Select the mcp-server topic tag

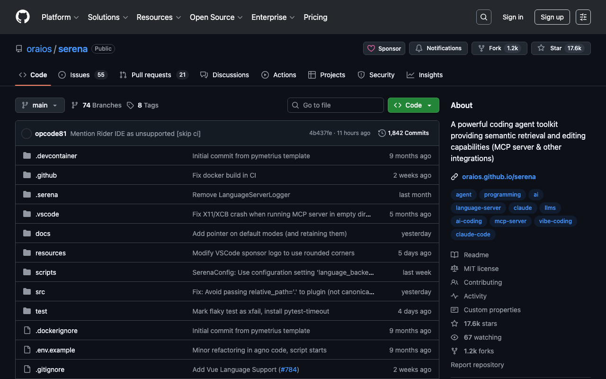pos(510,221)
